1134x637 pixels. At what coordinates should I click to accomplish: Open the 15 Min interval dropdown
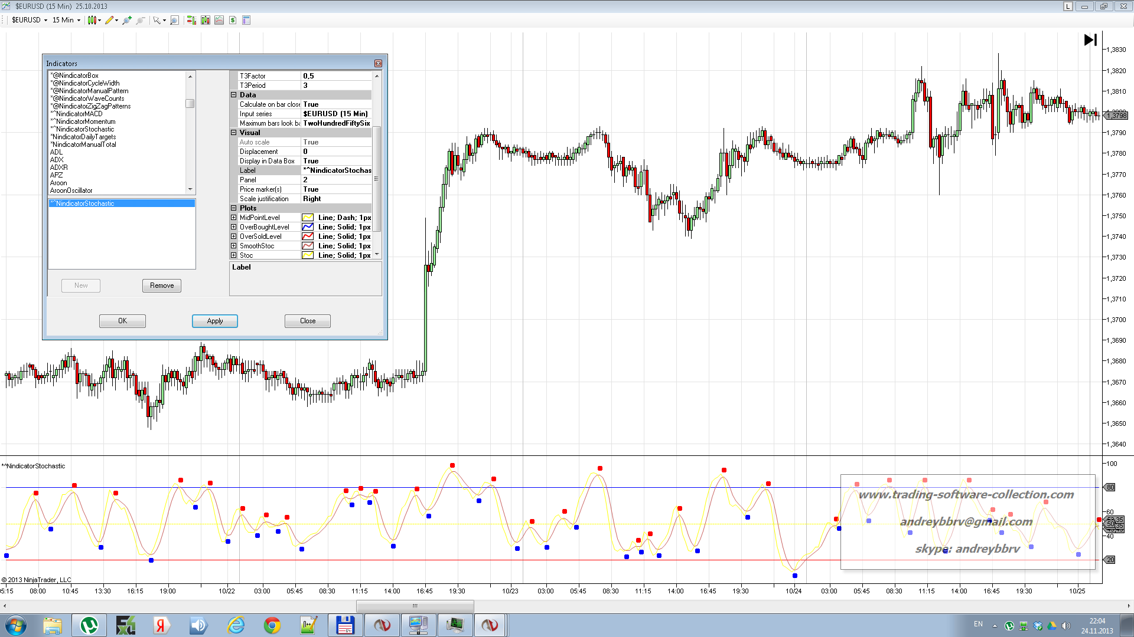(66, 20)
